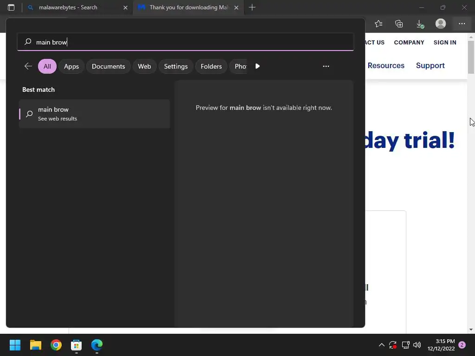Open the Edge profile avatar
Viewport: 475px width, 356px height.
point(441,24)
